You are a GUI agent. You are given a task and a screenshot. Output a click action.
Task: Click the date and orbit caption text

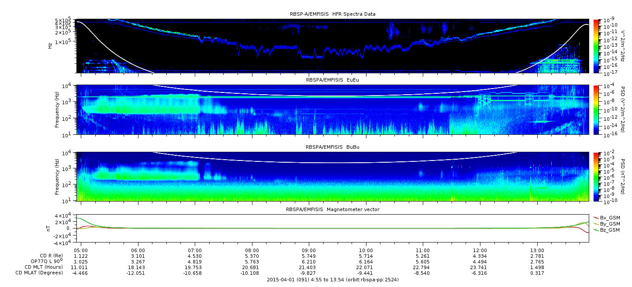click(332, 280)
